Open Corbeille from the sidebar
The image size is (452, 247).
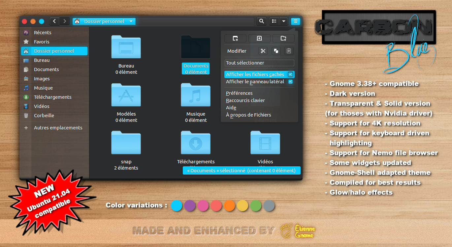pyautogui.click(x=54, y=116)
